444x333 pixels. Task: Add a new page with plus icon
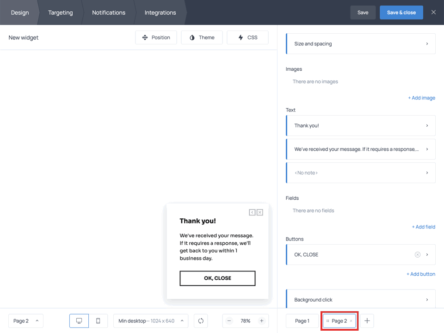pos(367,321)
